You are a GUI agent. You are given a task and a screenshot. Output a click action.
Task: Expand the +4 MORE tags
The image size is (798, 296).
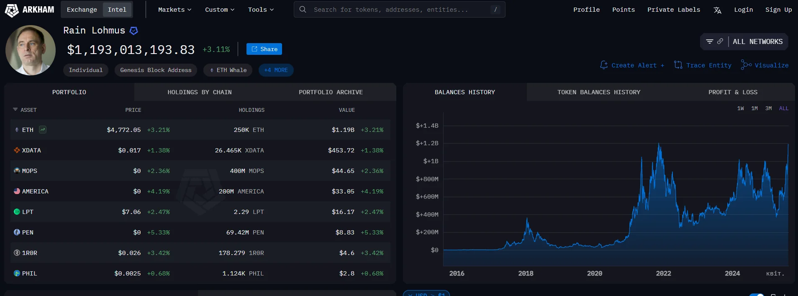coord(276,70)
